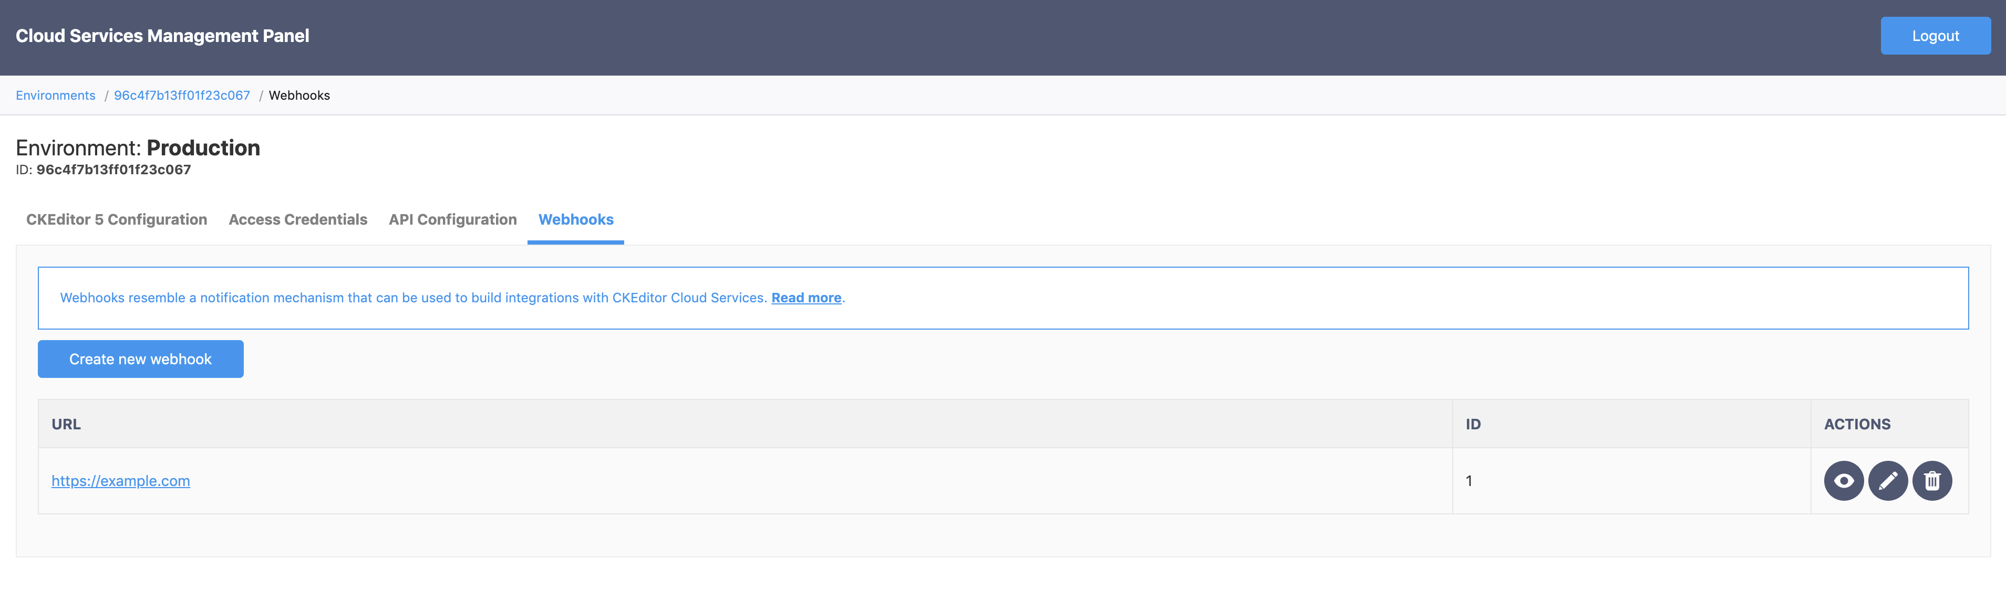The width and height of the screenshot is (2006, 591).
Task: Click the Cloud Services Management Panel title
Action: (162, 36)
